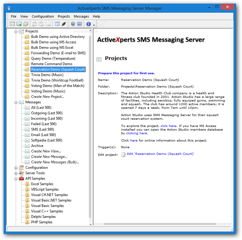Click the application icon in title bar
Image resolution: width=242 pixels, height=240 pixels.
tap(9, 8)
